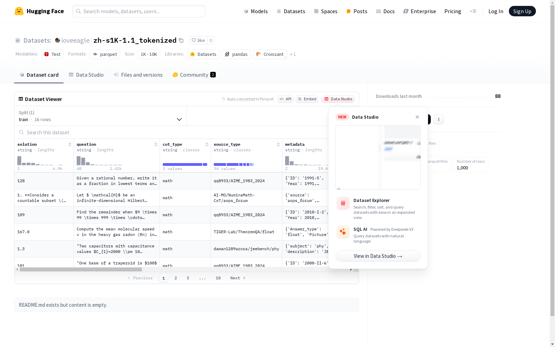Click the Hugging Face logo emoji
Viewport: 555px width, 347px height.
click(x=19, y=11)
